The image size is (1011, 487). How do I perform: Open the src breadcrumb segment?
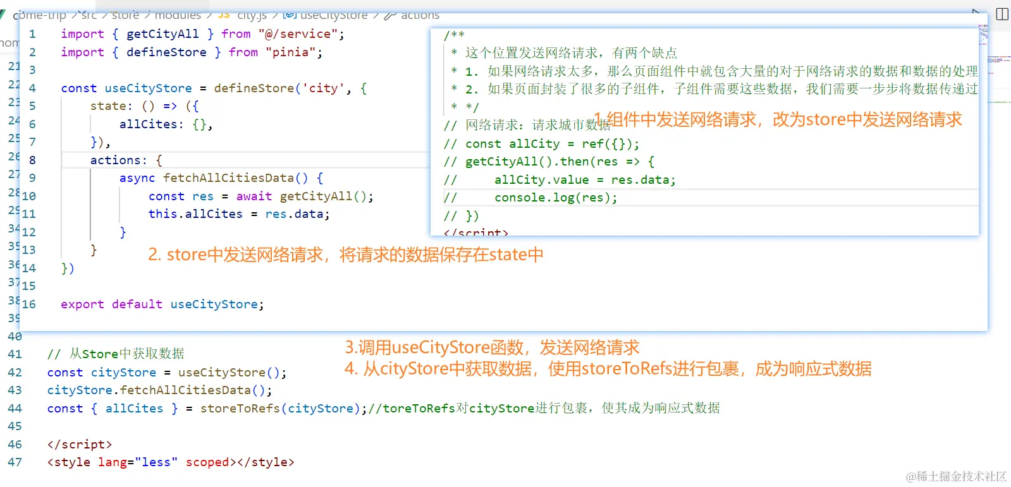point(89,14)
